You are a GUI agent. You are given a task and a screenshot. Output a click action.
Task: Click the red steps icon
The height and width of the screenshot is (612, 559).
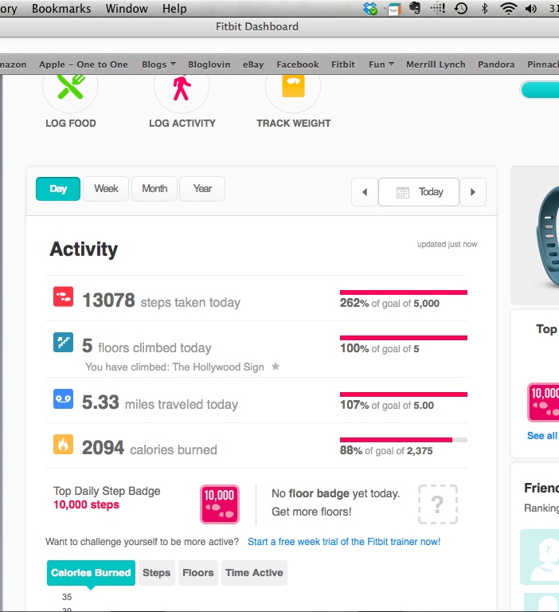[63, 296]
